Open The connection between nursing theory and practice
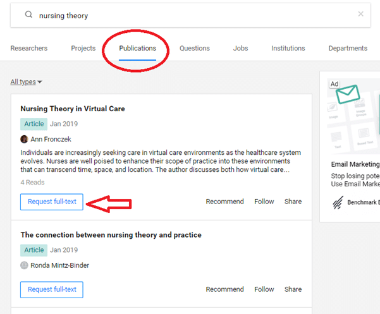 click(111, 235)
